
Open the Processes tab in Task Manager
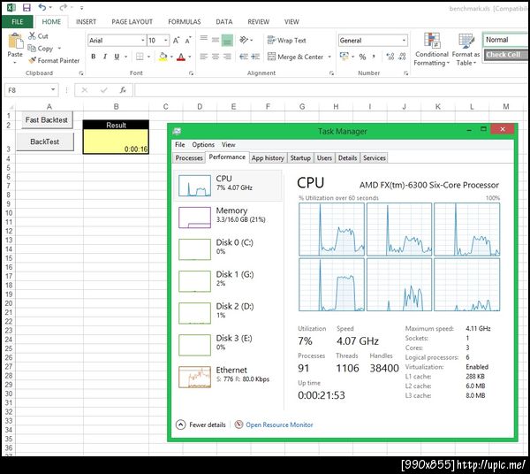[x=189, y=157]
